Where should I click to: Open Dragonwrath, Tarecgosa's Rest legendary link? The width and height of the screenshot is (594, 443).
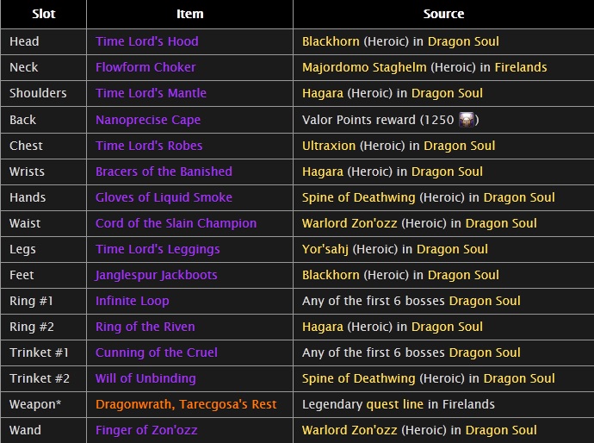186,404
